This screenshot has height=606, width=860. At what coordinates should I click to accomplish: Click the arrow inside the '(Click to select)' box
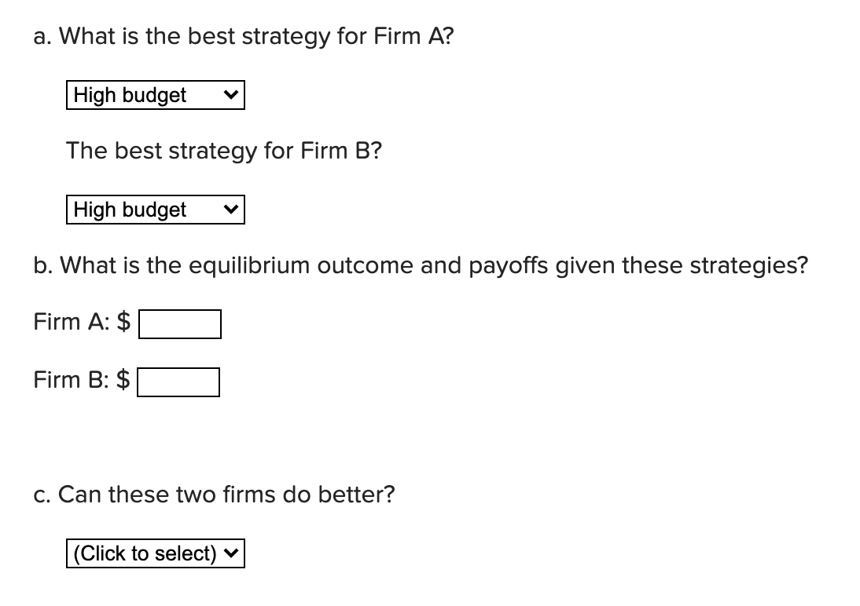230,553
